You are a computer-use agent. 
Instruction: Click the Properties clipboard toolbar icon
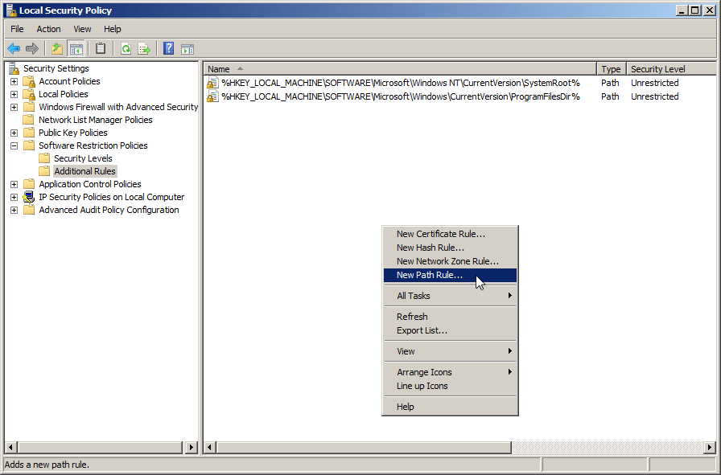click(101, 48)
